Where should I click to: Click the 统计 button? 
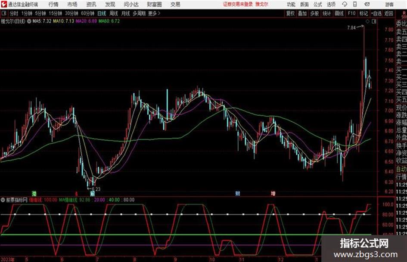pos(326,13)
